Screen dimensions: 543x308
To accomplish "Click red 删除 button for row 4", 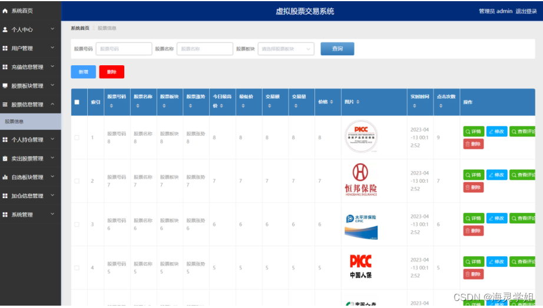I will [474, 274].
